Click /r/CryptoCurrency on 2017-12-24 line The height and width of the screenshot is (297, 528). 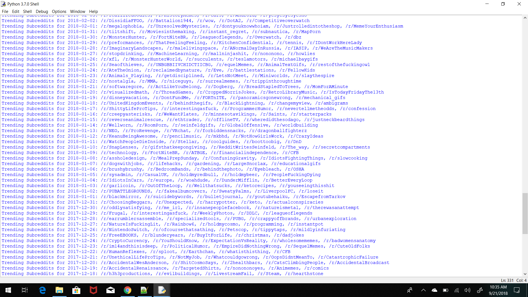click(124, 241)
